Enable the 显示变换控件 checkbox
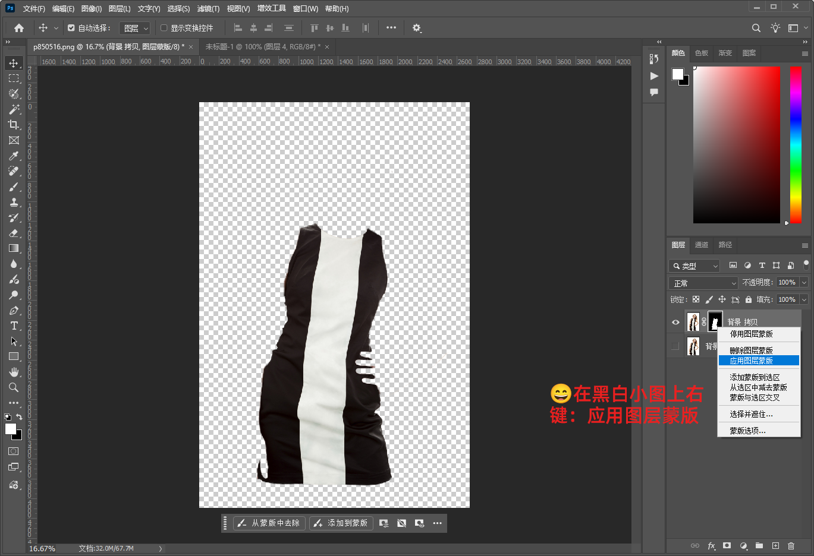 coord(164,28)
